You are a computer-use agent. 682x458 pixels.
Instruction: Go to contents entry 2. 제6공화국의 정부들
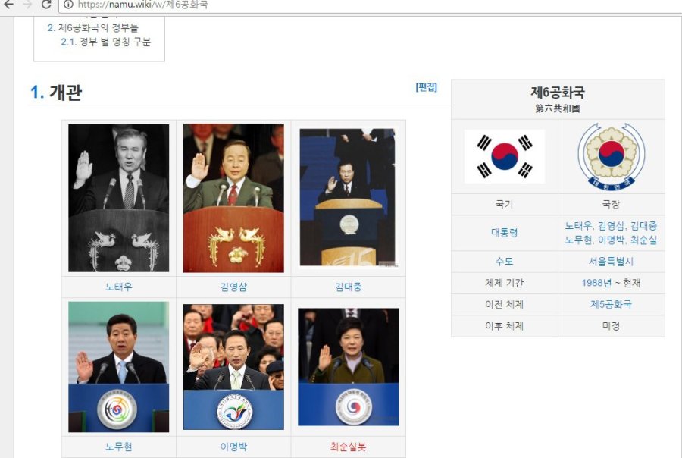pos(92,28)
